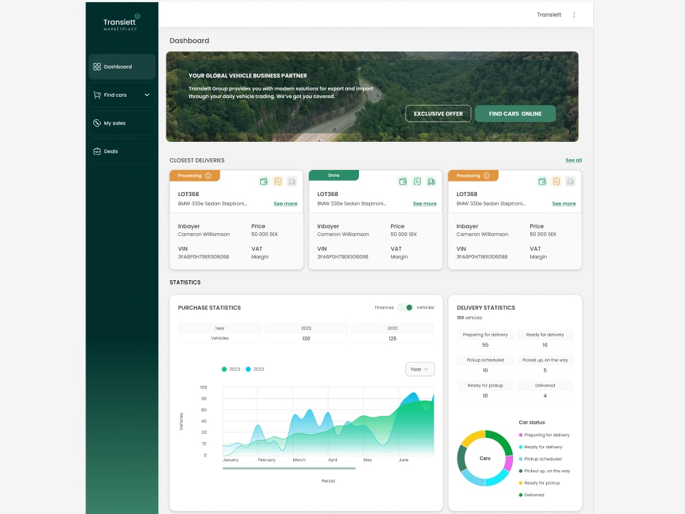
Task: Click the FIND CARS ONLINE button
Action: coord(515,114)
